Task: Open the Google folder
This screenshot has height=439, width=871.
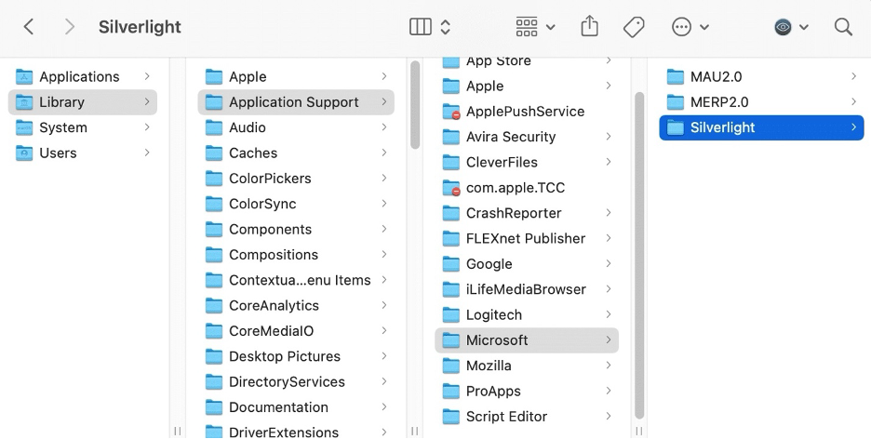Action: (527, 264)
